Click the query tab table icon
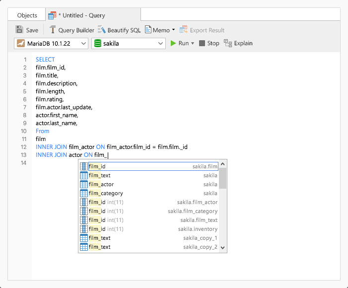Screen dimensions: 348x288 pyautogui.click(x=52, y=15)
